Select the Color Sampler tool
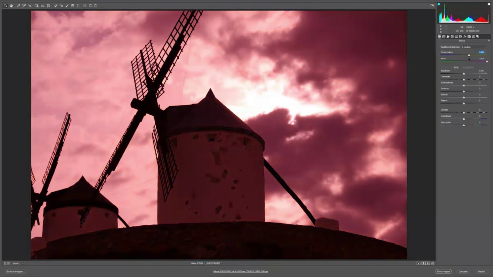 click(24, 6)
